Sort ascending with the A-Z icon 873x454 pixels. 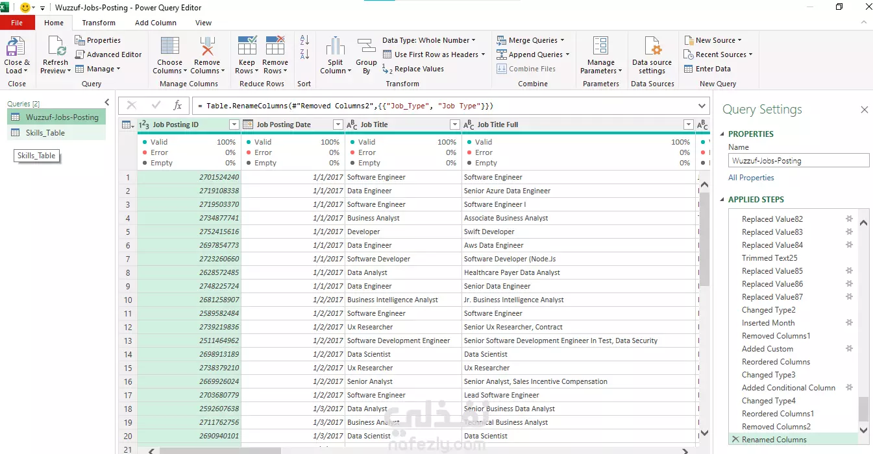(x=304, y=40)
